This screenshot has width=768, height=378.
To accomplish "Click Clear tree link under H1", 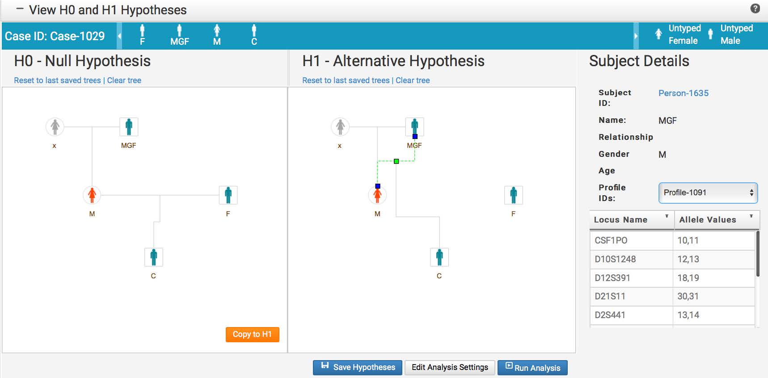I will (x=412, y=80).
